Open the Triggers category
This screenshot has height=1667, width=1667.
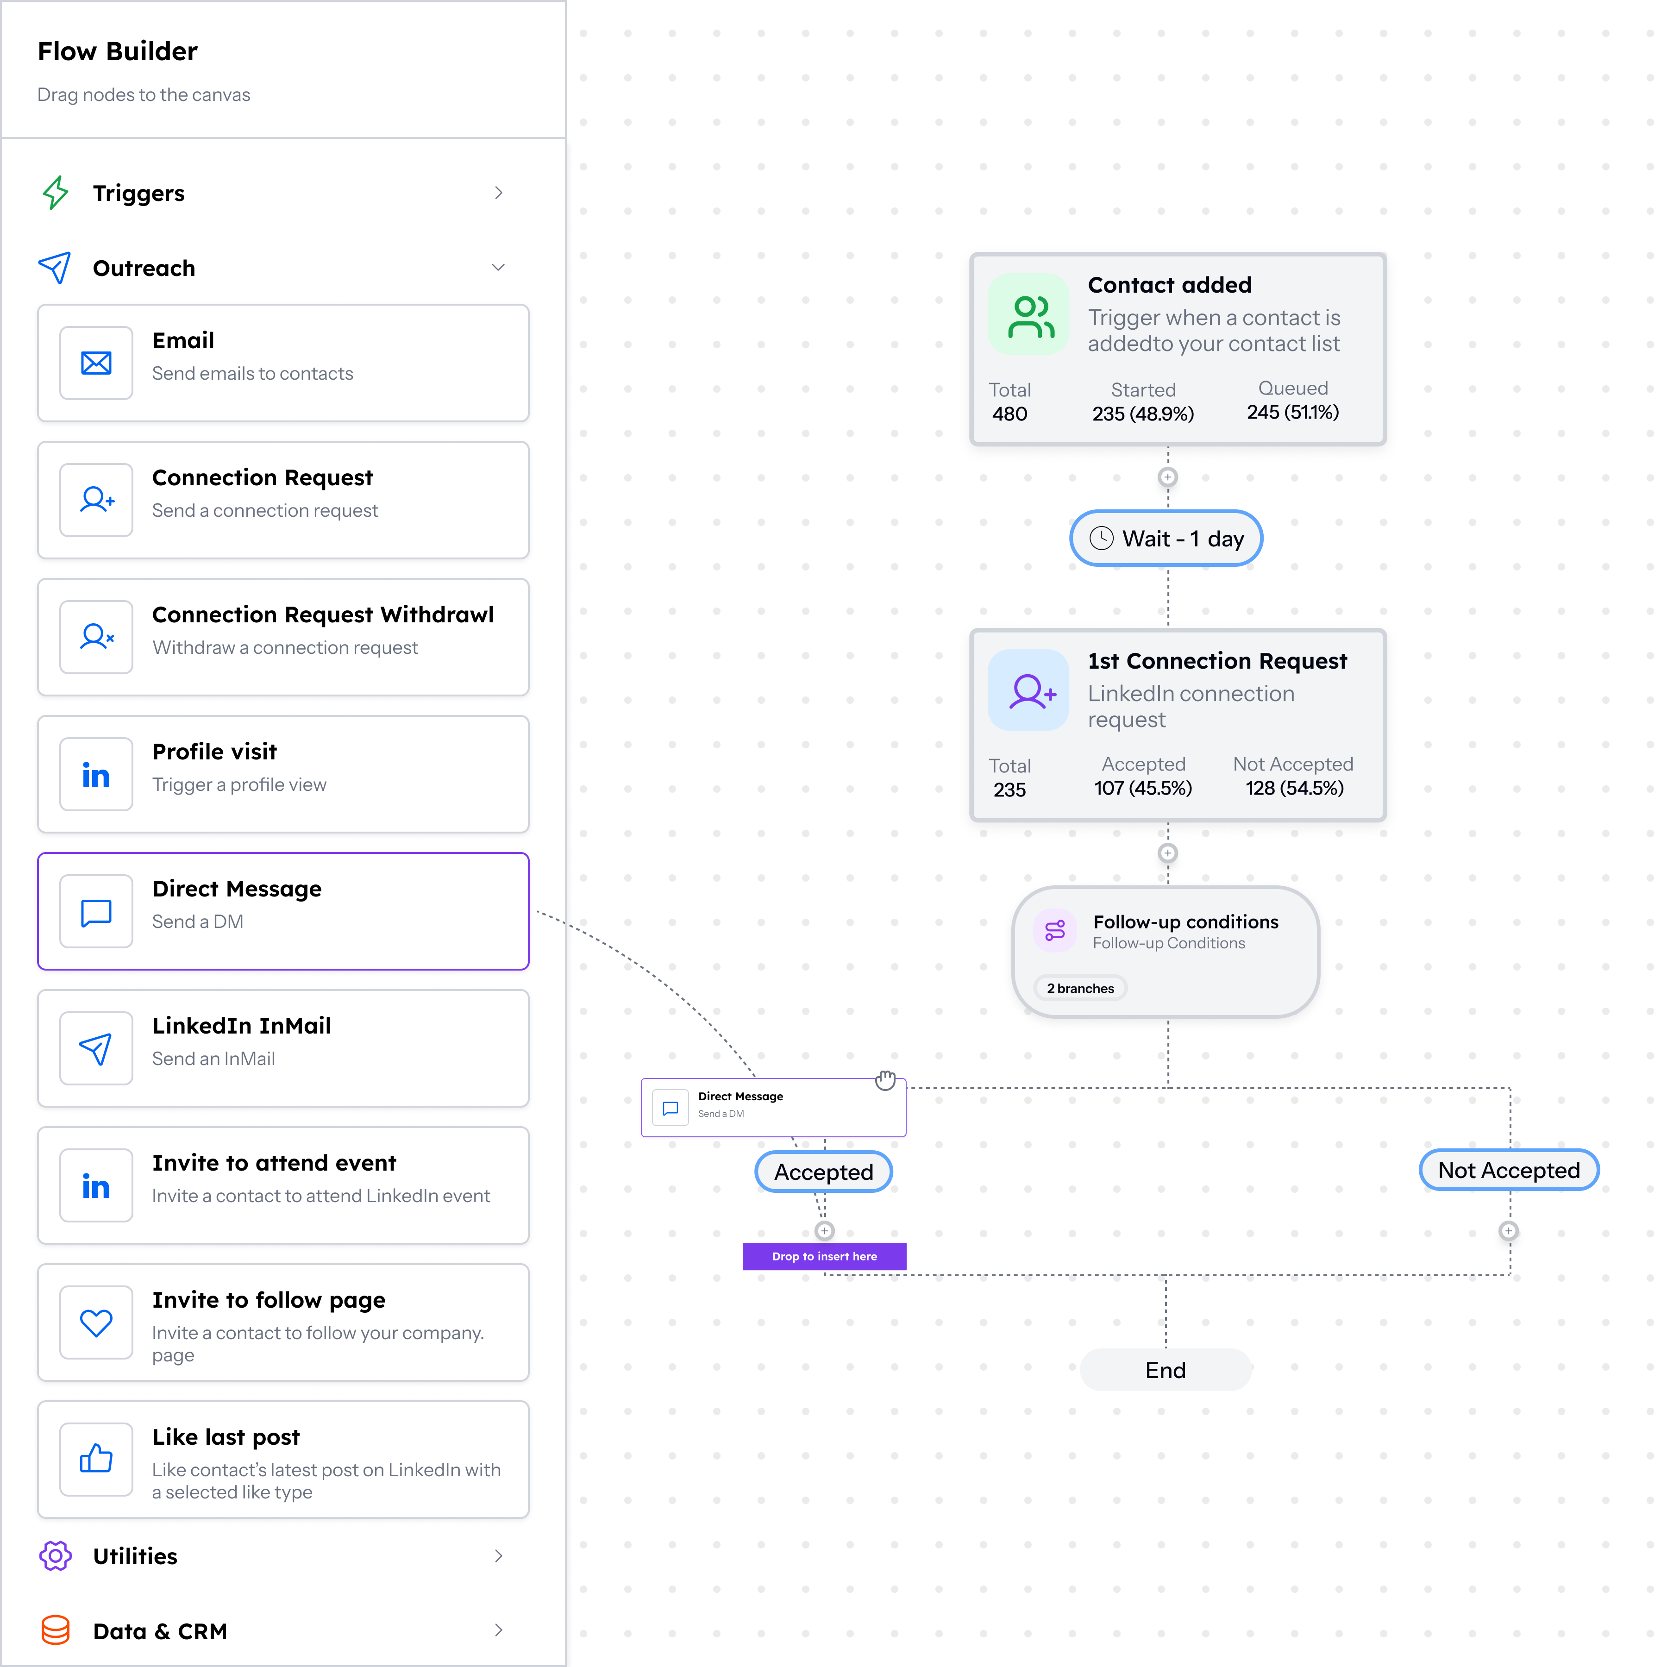273,193
